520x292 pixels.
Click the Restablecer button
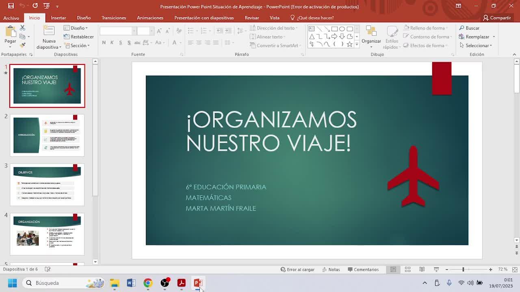pyautogui.click(x=79, y=36)
